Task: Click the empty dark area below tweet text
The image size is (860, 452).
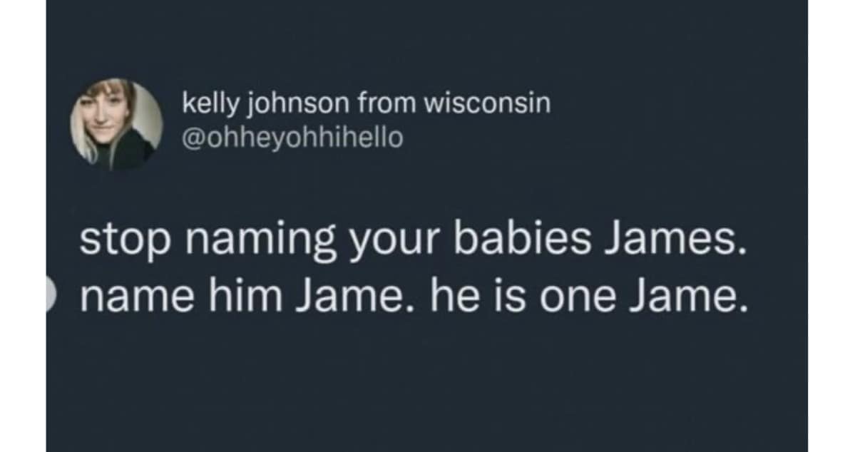Action: pos(428,385)
